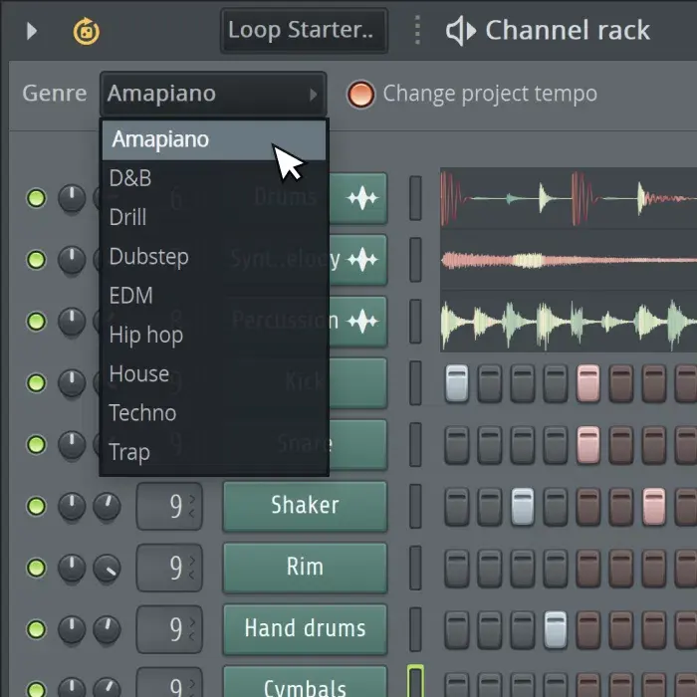Select Amapiano from the genre list
Viewport: 697px width, 697px height.
tap(214, 140)
